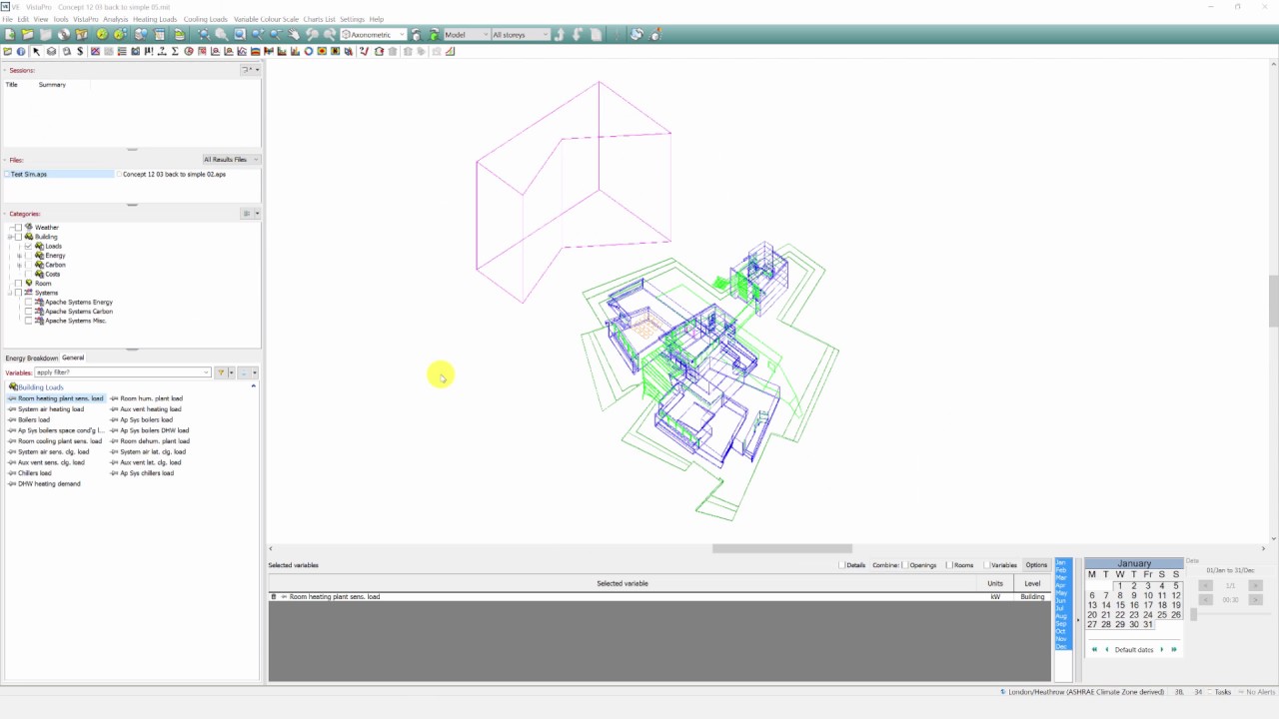Tick the Costs category checkbox
Image resolution: width=1279 pixels, height=719 pixels.
click(x=28, y=274)
